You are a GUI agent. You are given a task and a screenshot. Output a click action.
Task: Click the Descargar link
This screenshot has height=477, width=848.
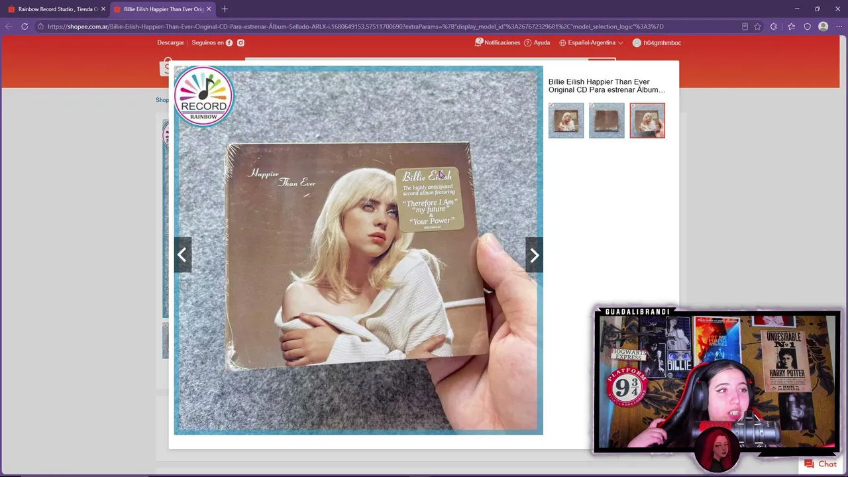coord(170,42)
